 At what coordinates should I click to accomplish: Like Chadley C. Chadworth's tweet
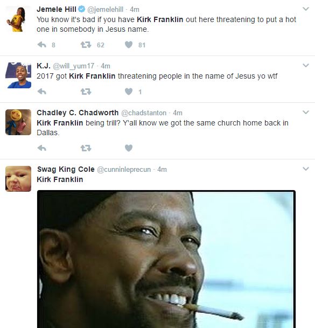tap(129, 148)
